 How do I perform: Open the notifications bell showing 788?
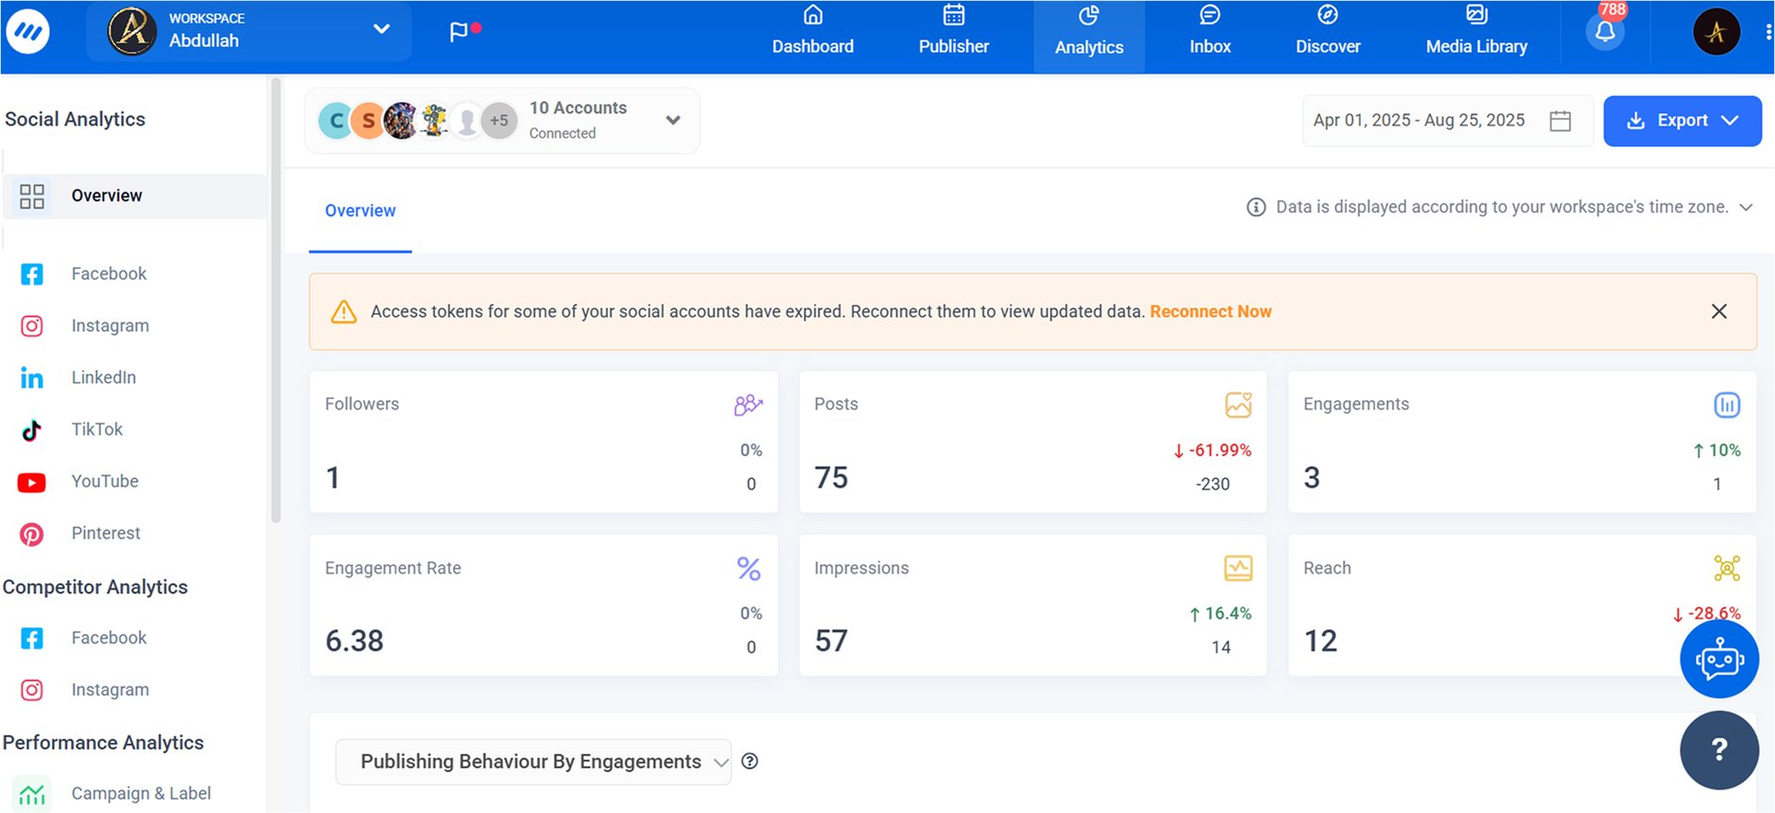tap(1605, 32)
